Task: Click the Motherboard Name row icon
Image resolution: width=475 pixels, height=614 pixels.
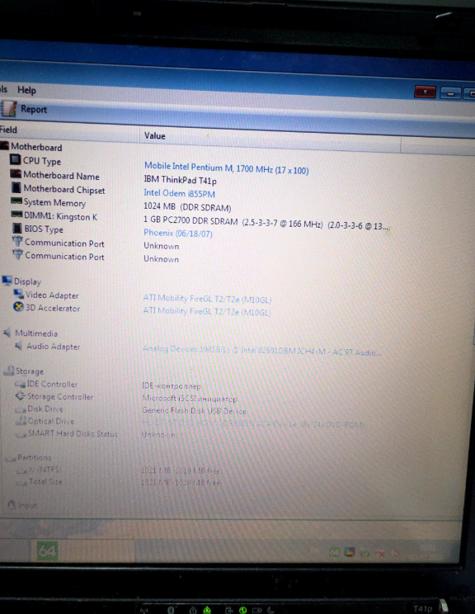Action: tap(16, 173)
